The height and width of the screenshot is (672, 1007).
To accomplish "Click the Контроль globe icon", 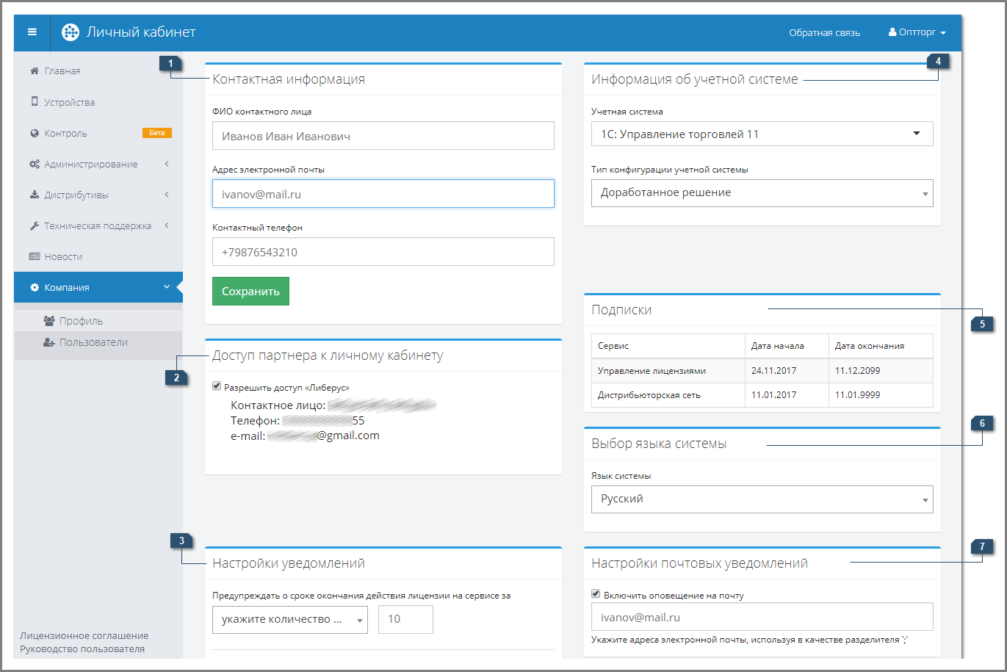I will [34, 134].
